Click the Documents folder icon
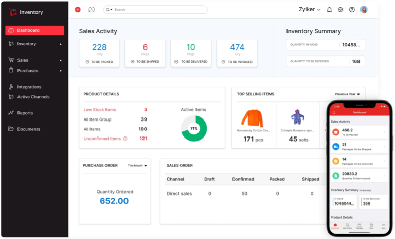 (11, 129)
